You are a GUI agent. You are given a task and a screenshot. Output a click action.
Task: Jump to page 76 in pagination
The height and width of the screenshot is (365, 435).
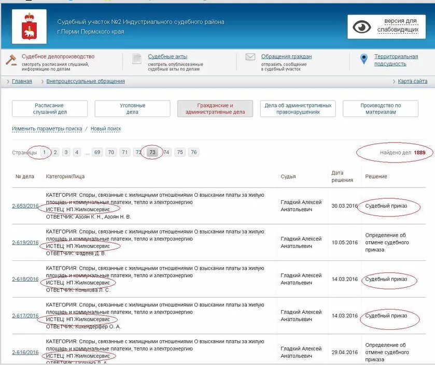point(193,152)
